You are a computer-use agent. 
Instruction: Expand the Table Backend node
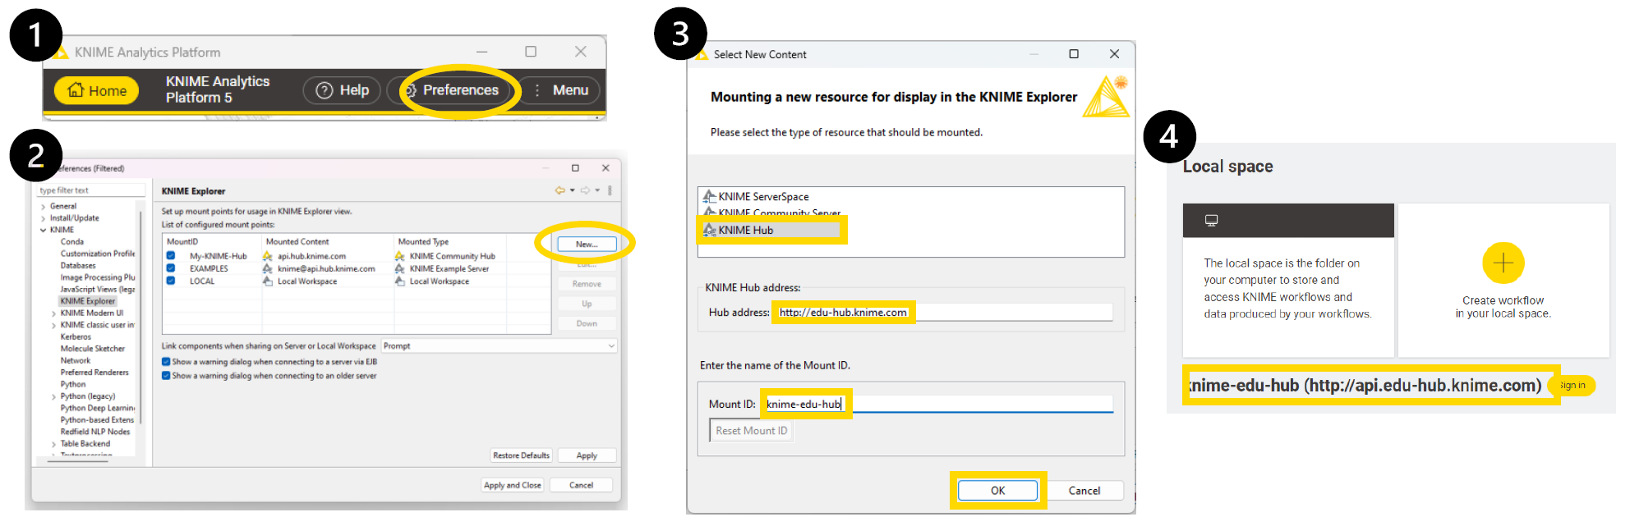pyautogui.click(x=54, y=444)
